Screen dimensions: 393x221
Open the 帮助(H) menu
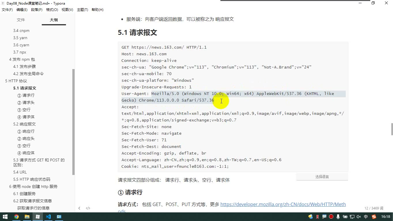pos(97,10)
